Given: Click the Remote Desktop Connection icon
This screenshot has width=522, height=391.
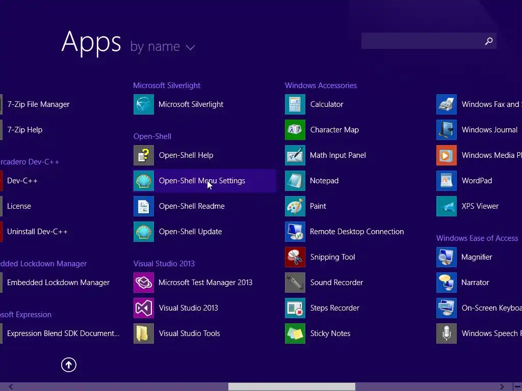Looking at the screenshot, I should tap(295, 232).
